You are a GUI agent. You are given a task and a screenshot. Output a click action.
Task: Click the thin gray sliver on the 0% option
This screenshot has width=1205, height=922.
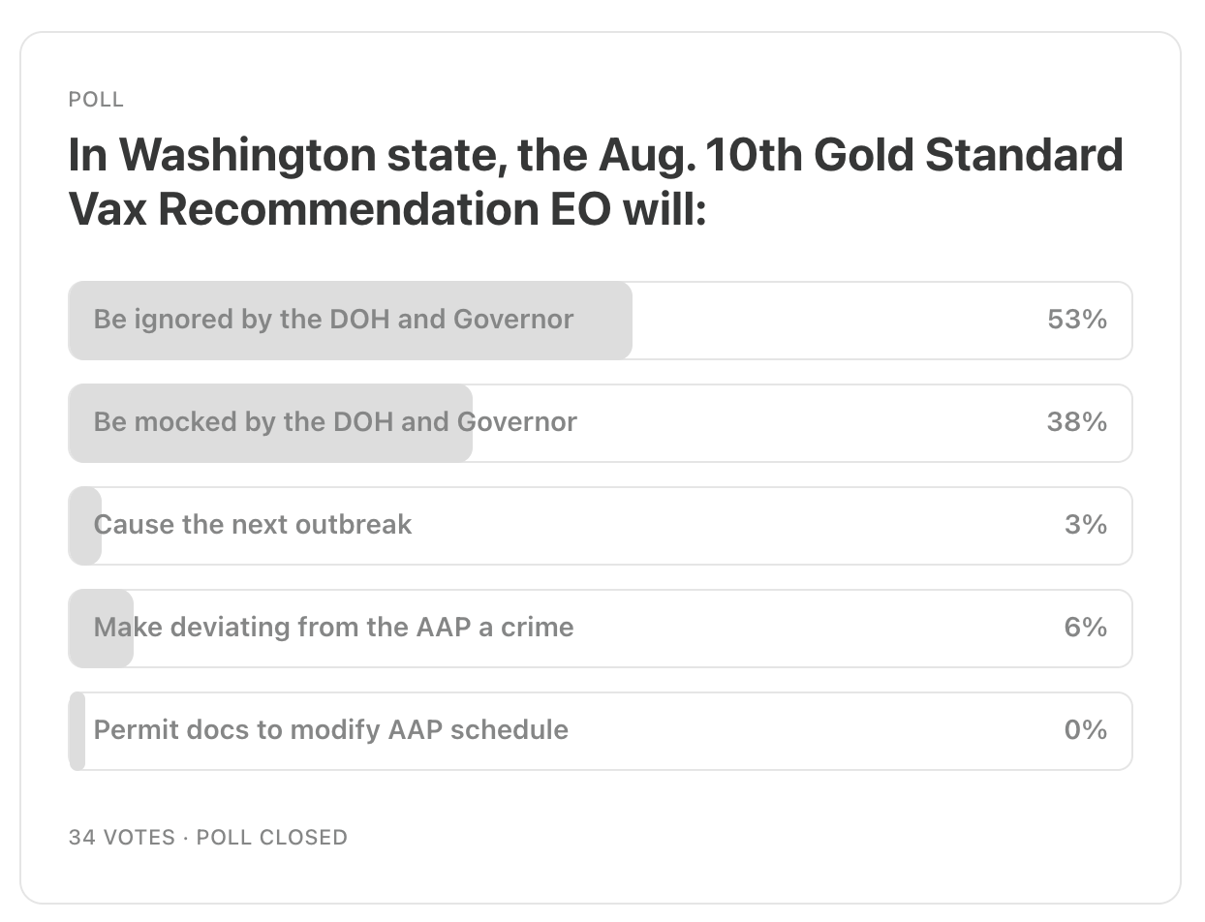77,731
